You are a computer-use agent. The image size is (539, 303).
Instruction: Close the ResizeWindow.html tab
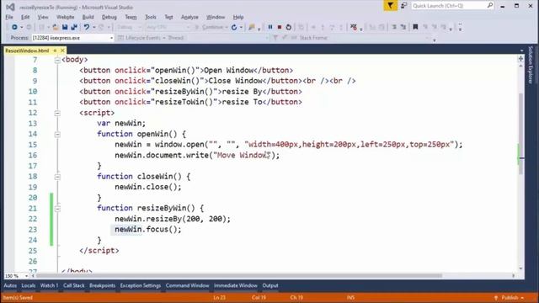[x=62, y=50]
